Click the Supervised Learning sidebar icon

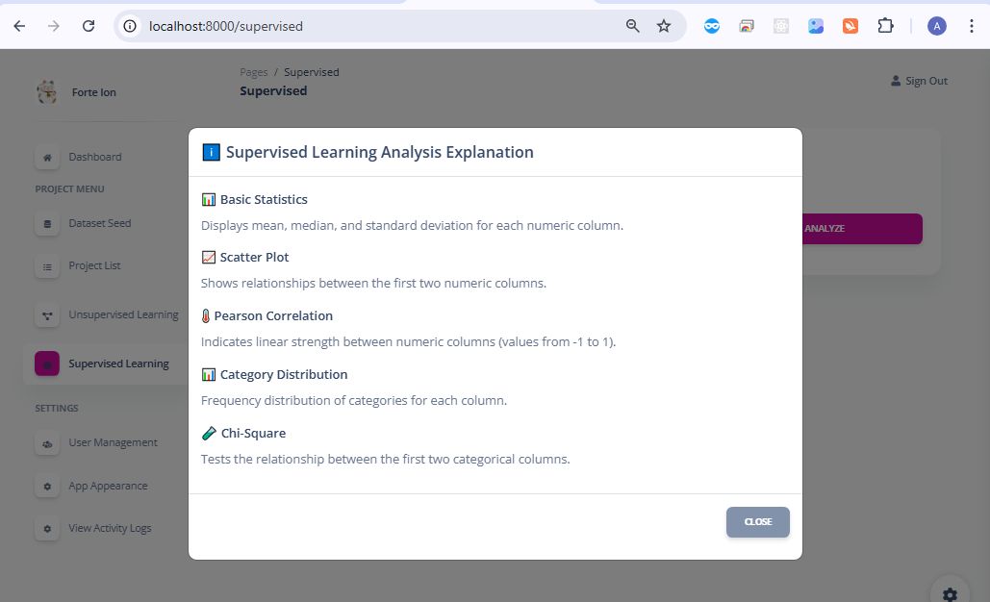(x=47, y=364)
